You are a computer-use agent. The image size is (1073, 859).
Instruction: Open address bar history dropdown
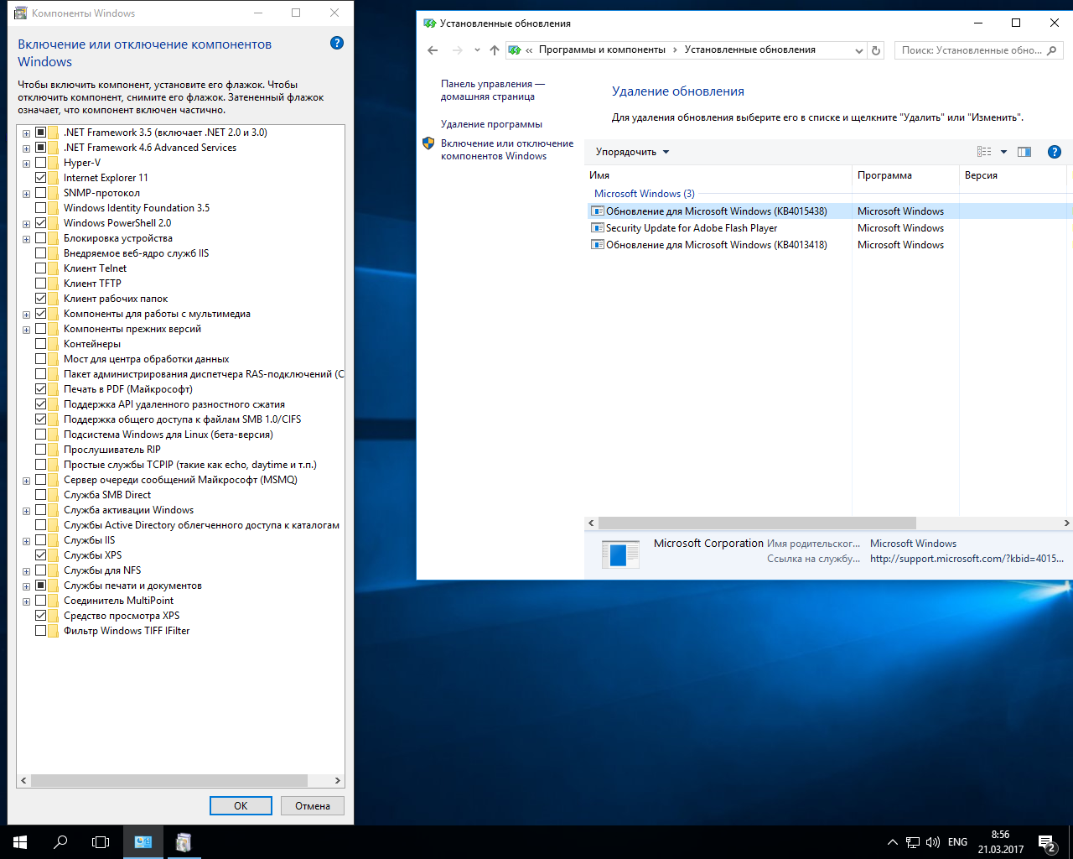point(859,50)
